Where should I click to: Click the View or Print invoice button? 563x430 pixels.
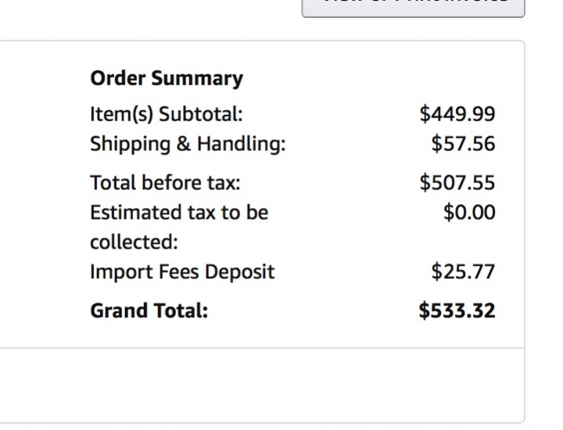[413, 6]
